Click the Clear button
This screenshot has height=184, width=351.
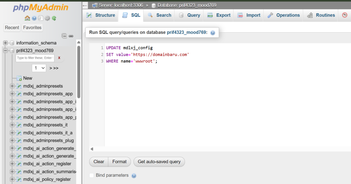(99, 162)
